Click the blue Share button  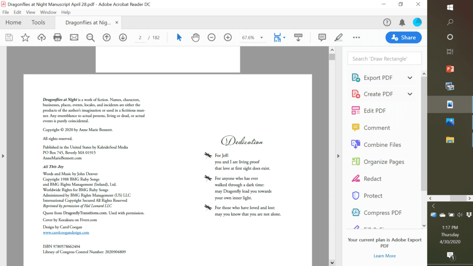403,37
